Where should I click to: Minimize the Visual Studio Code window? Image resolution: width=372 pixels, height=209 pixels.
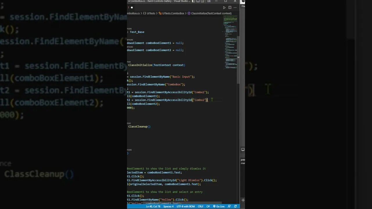(216, 1)
